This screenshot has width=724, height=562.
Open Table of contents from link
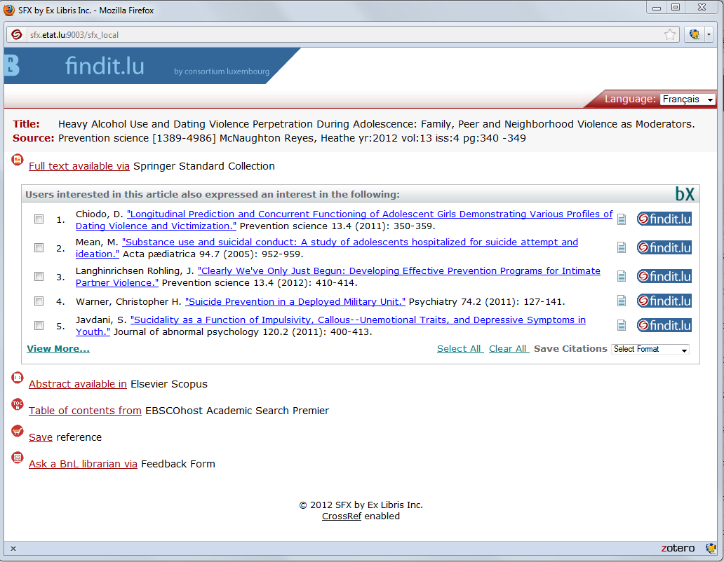pos(85,411)
